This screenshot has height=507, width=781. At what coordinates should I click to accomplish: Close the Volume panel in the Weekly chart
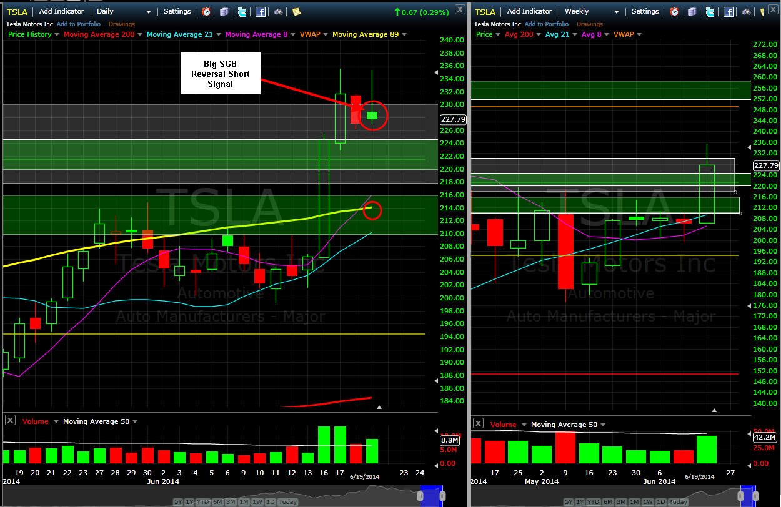pyautogui.click(x=478, y=423)
